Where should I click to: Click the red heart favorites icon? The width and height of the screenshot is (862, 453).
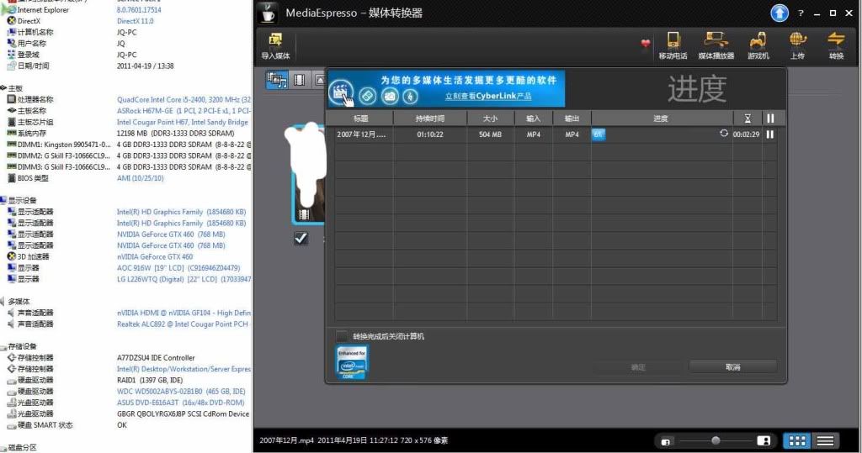point(646,44)
